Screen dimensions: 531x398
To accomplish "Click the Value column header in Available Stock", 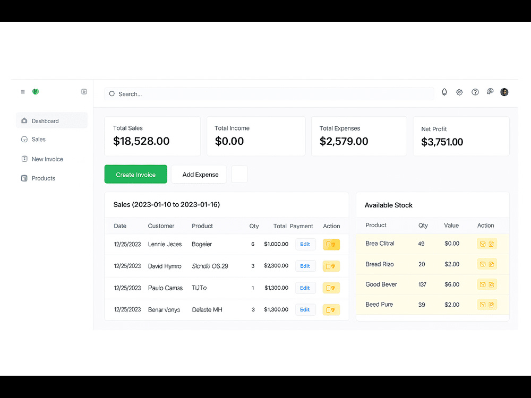I will click(451, 226).
